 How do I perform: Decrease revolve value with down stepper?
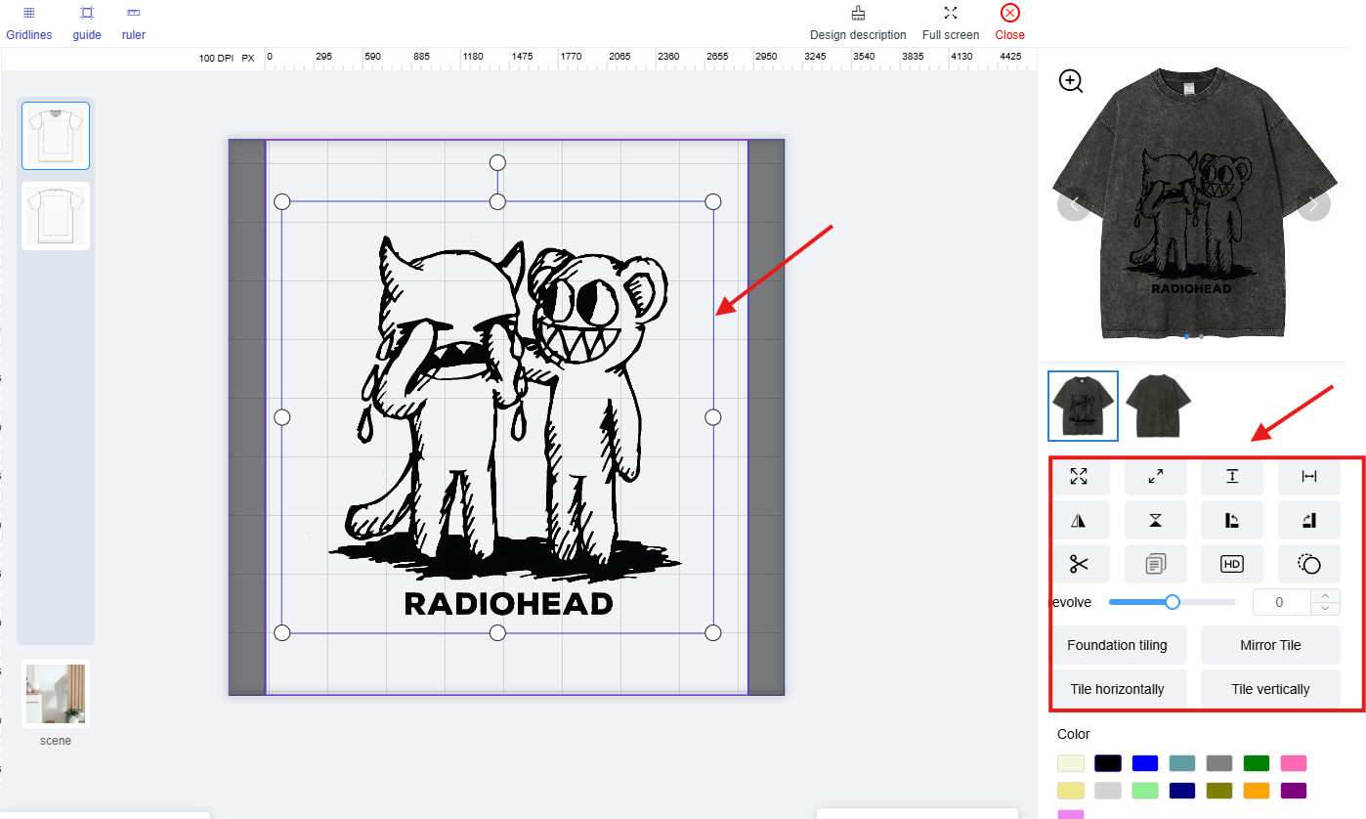[1325, 609]
